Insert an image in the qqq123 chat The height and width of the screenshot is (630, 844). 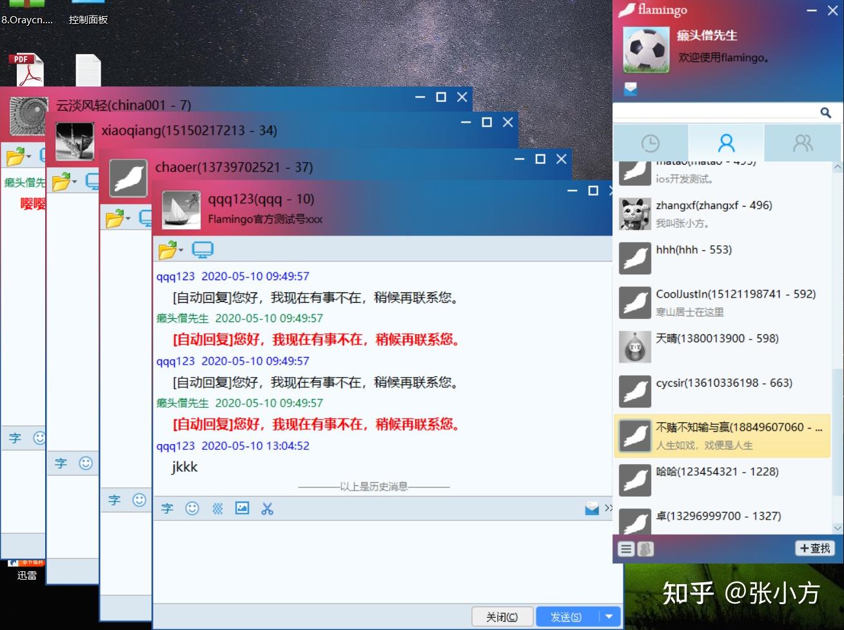(x=242, y=509)
